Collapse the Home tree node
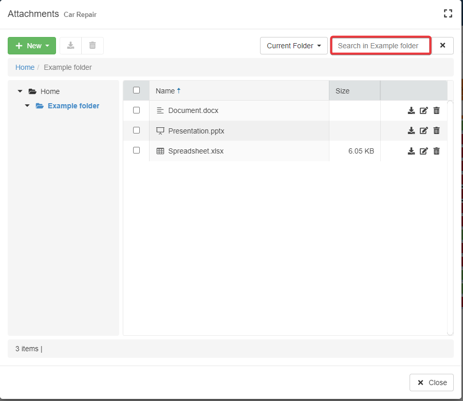Viewport: 463px width, 401px height. [20, 91]
